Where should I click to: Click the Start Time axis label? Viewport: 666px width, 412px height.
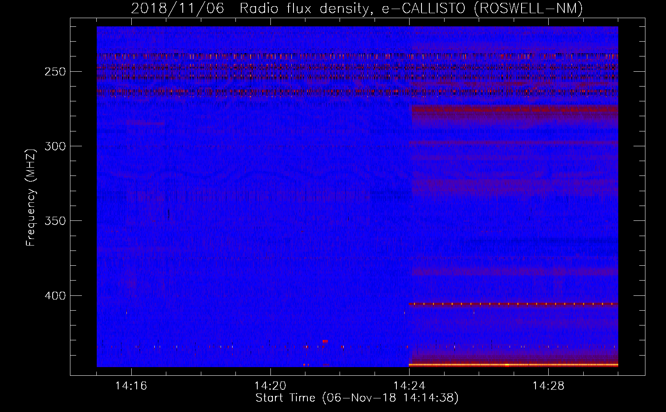point(357,398)
